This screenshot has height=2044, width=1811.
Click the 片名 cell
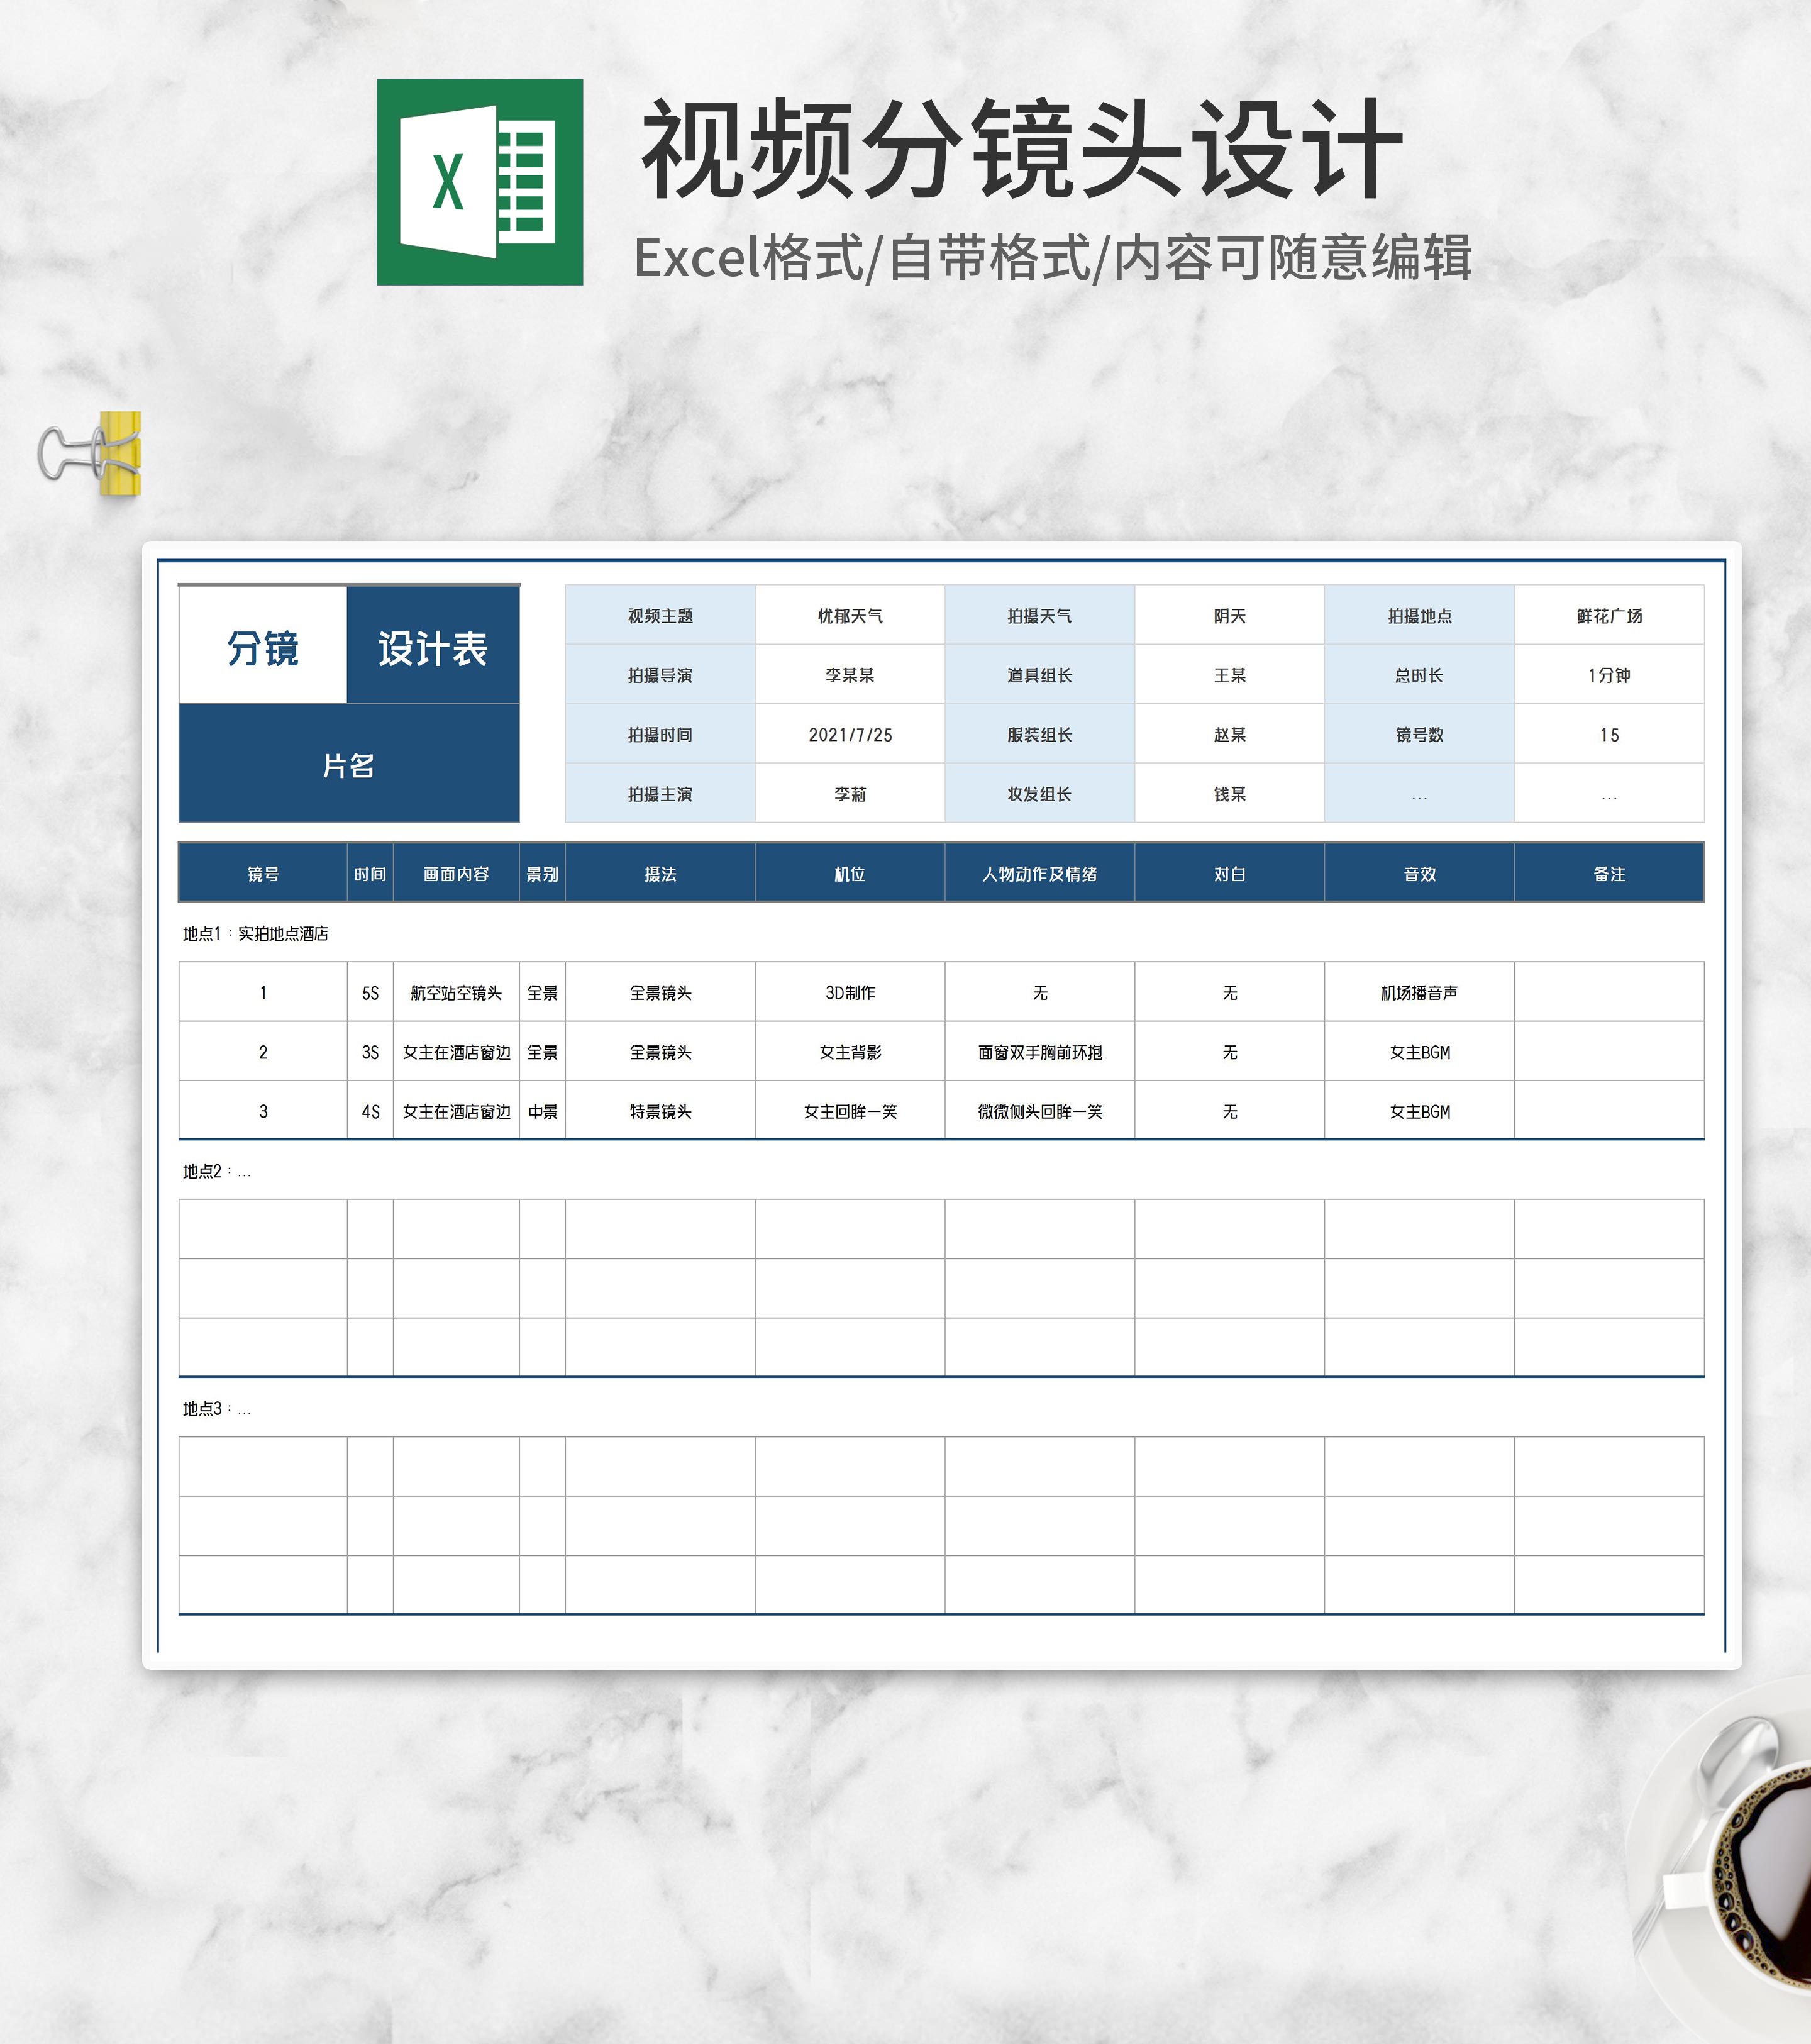[x=348, y=765]
